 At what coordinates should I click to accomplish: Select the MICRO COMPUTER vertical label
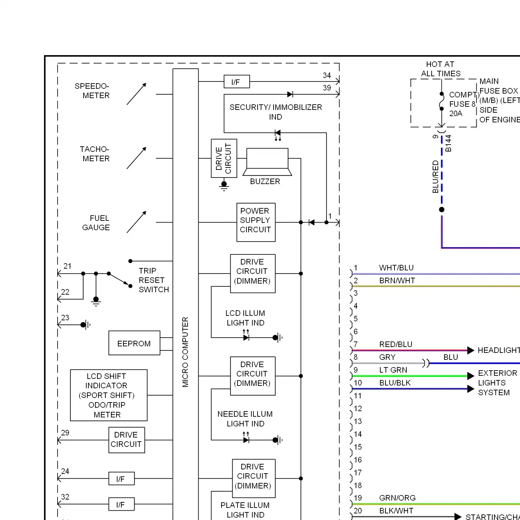click(x=185, y=352)
